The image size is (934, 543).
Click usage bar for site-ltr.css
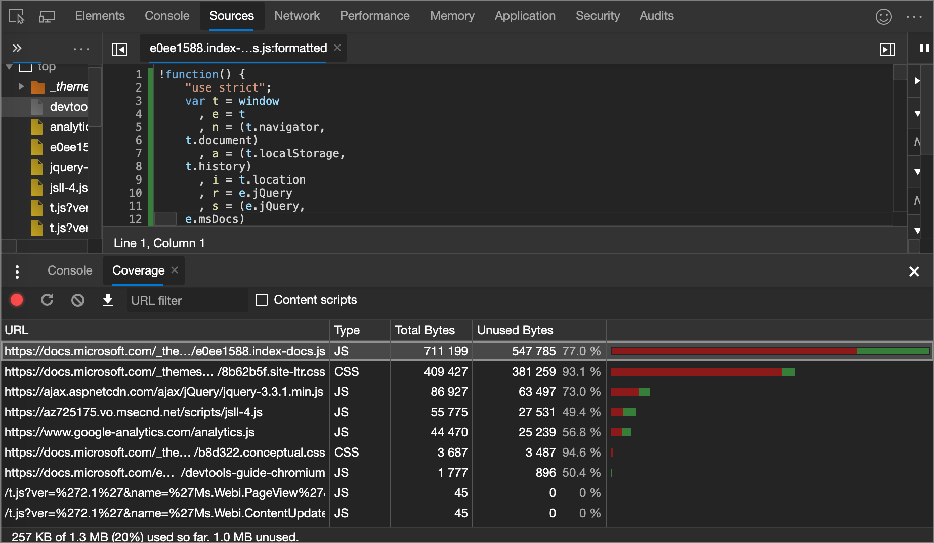pyautogui.click(x=703, y=372)
